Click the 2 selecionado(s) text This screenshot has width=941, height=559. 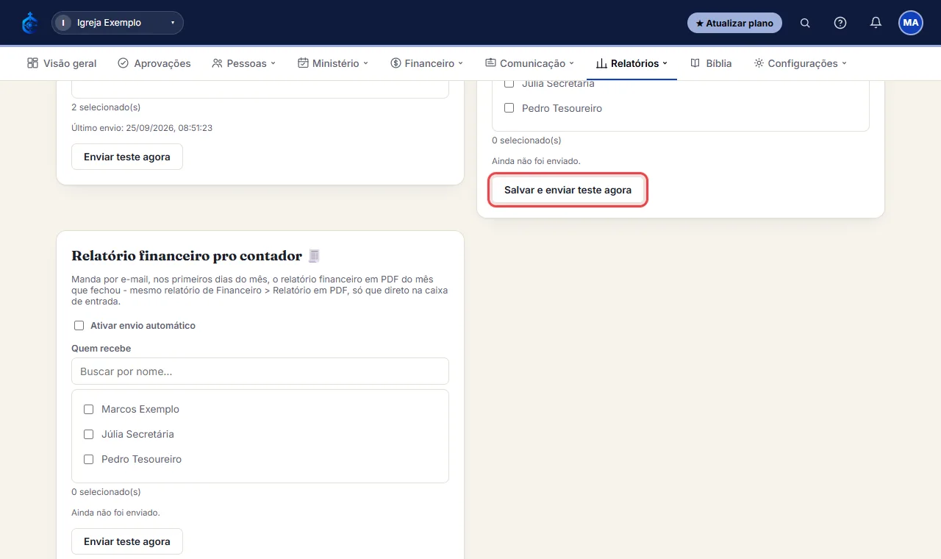(x=106, y=107)
